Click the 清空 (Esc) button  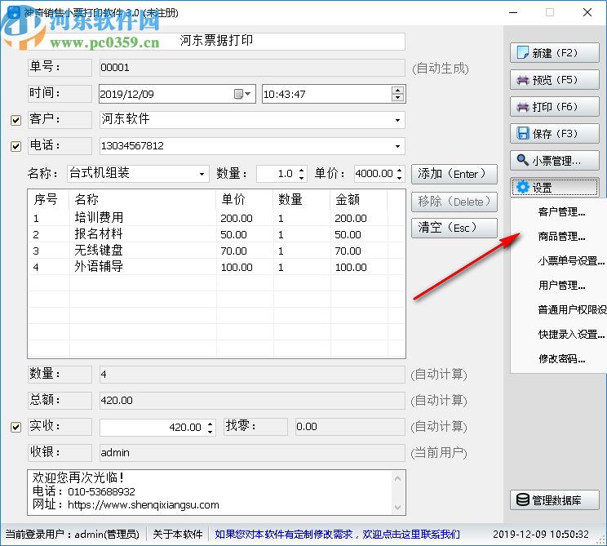tap(454, 228)
